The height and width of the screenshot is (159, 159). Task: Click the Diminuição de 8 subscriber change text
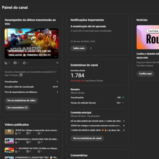(x=78, y=81)
